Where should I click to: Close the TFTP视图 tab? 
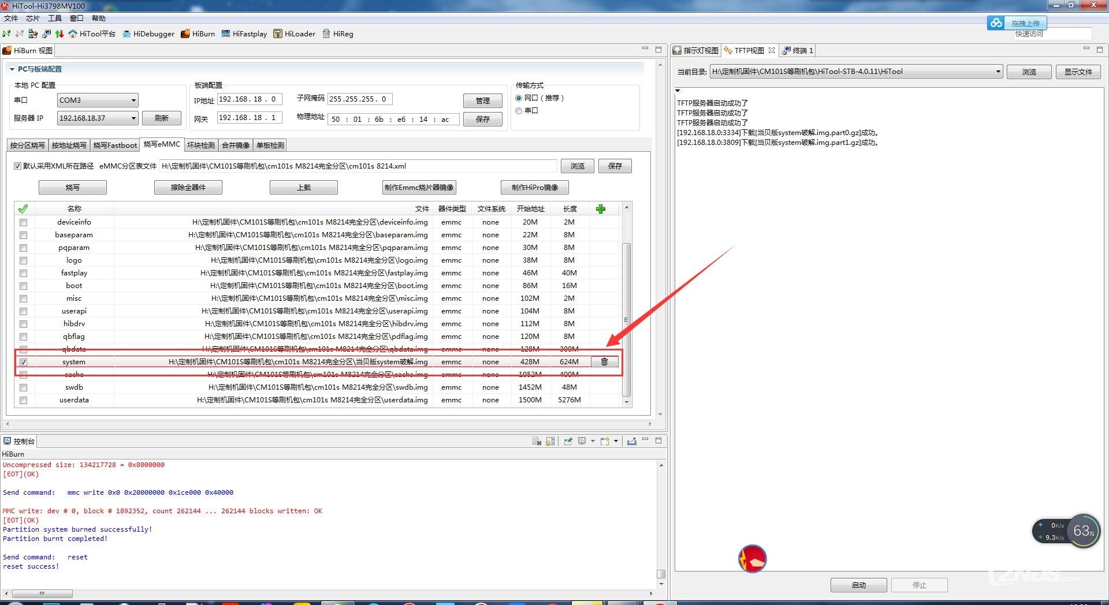pyautogui.click(x=772, y=50)
